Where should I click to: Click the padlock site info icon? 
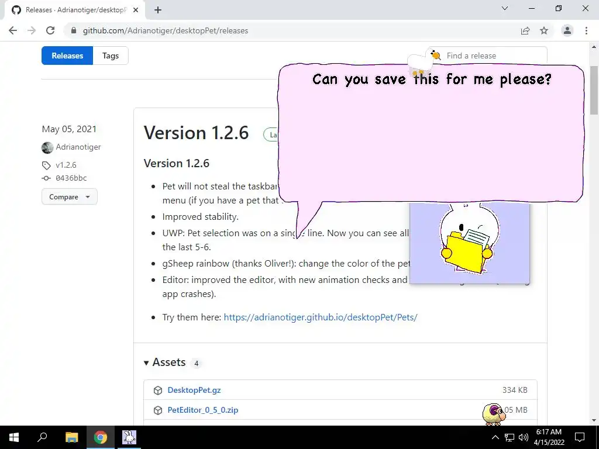[74, 30]
